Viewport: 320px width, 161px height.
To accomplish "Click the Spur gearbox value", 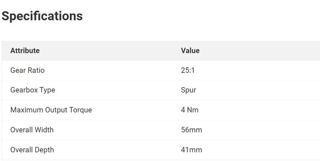I will click(188, 90).
